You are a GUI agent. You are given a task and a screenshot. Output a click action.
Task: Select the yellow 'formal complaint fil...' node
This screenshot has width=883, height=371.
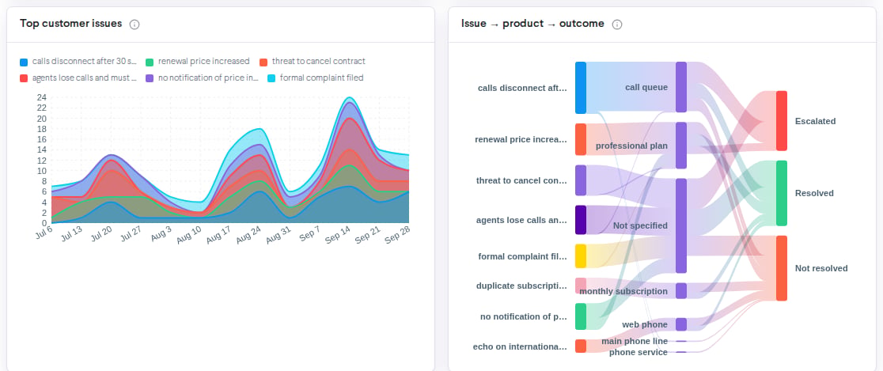click(581, 256)
